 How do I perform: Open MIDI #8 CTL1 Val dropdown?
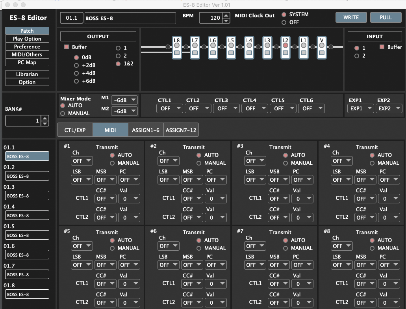pyautogui.click(x=389, y=284)
